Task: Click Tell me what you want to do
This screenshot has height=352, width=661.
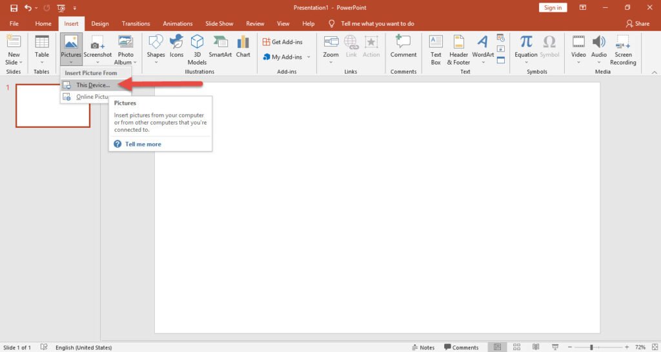Action: point(377,24)
